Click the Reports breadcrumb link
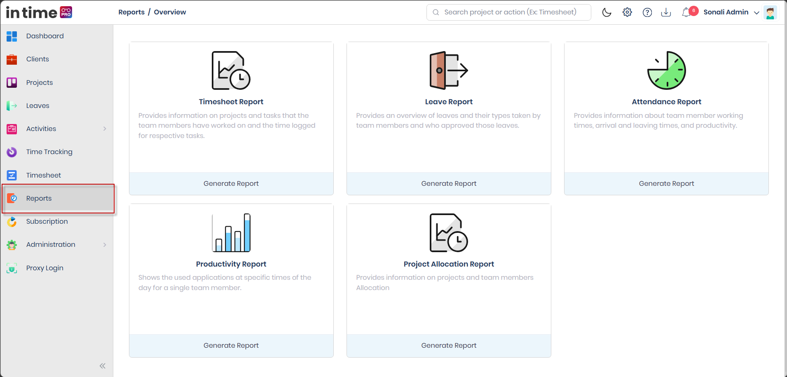The height and width of the screenshot is (377, 787). pyautogui.click(x=131, y=12)
